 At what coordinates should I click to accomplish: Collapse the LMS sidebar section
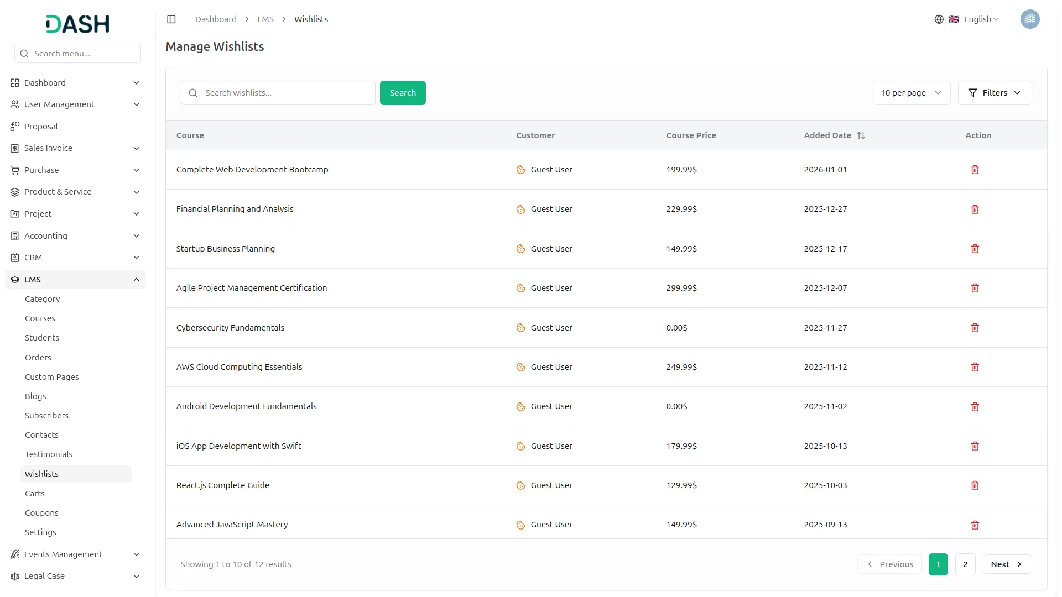tap(136, 280)
